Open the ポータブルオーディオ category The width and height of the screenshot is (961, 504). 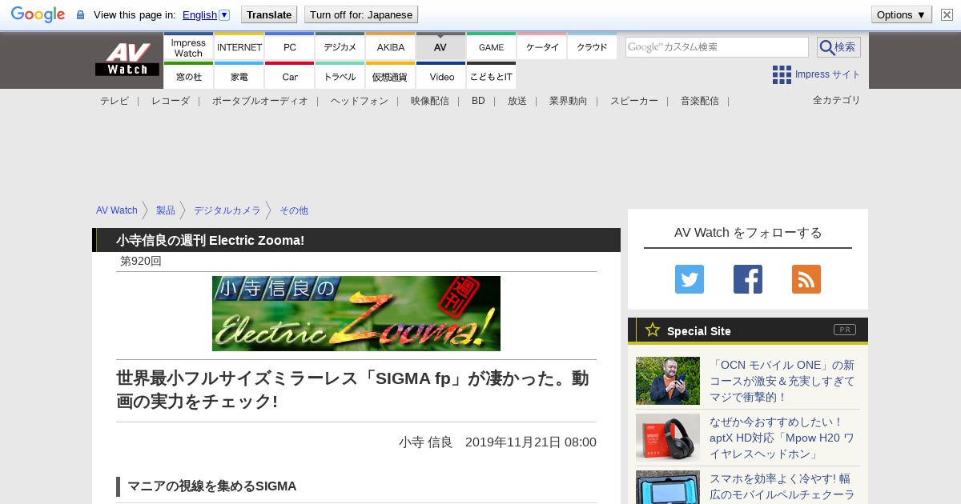click(x=260, y=101)
